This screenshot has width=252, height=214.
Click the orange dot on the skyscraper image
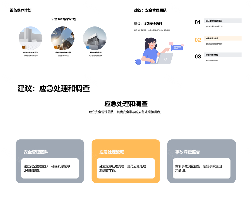56,47
